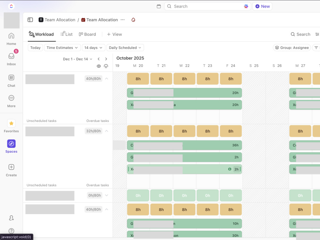Click the info icon on 2h task bar
The image size is (320, 240).
point(229,169)
